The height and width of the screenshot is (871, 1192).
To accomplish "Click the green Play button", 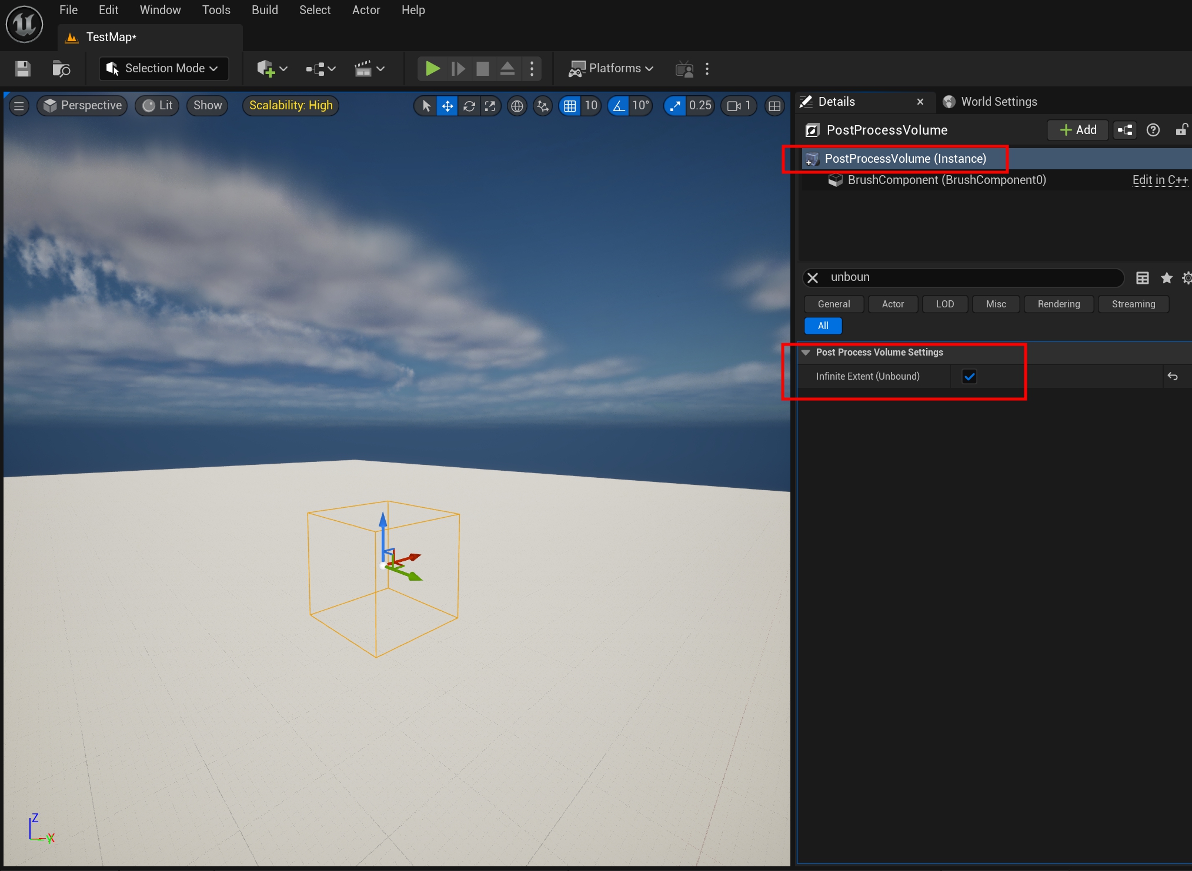I will 432,69.
